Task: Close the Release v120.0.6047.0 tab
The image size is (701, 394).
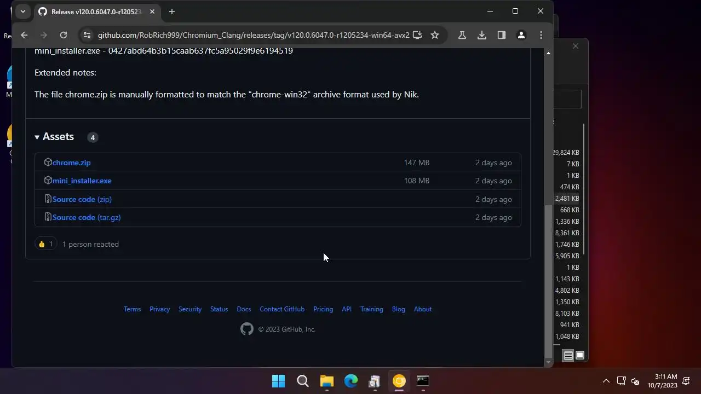Action: [x=152, y=11]
